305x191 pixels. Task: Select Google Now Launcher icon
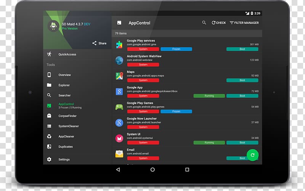point(119,123)
